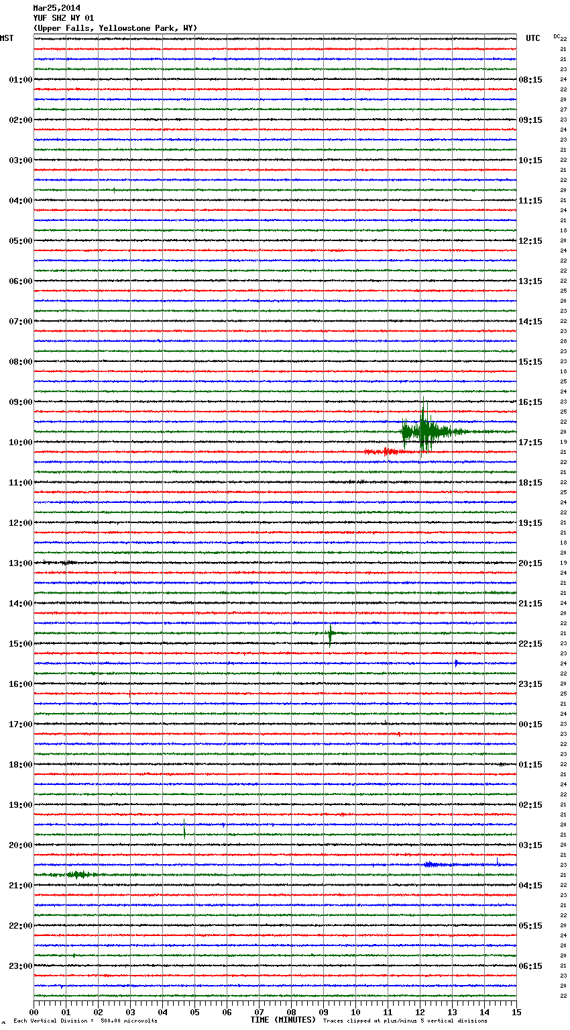Click the date text "Mar25,2014"
Screen dimensions: 570x1030
point(56,8)
